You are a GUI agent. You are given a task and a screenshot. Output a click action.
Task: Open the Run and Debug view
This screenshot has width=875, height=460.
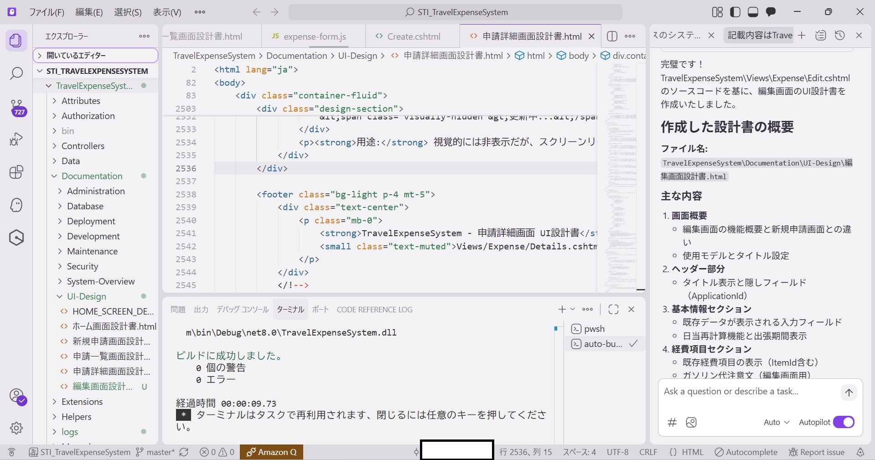tap(16, 139)
